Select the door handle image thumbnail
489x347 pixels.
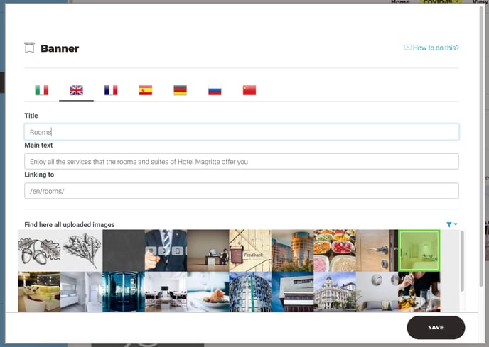(x=377, y=250)
